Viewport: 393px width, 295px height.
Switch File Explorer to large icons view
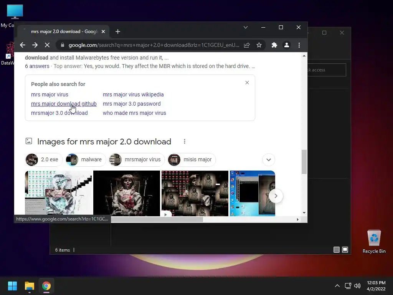345,250
